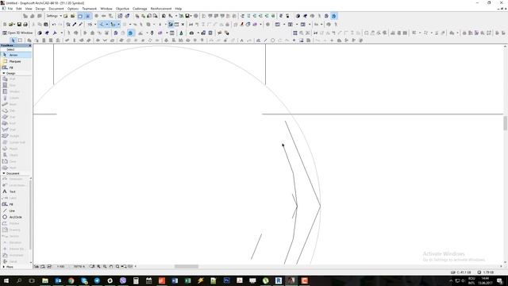
Task: Choose the Object tool in Toolbox
Action: [x=16, y=155]
